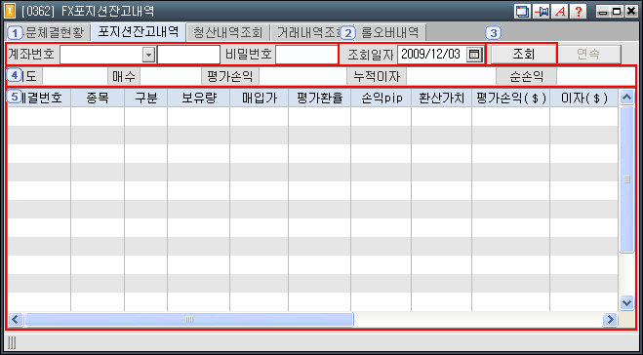Focus the 비밀번호 input field
The height and width of the screenshot is (355, 643).
pyautogui.click(x=306, y=55)
